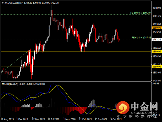
Task: Click the 1435.95 price axis value
Action: click(x=157, y=81)
